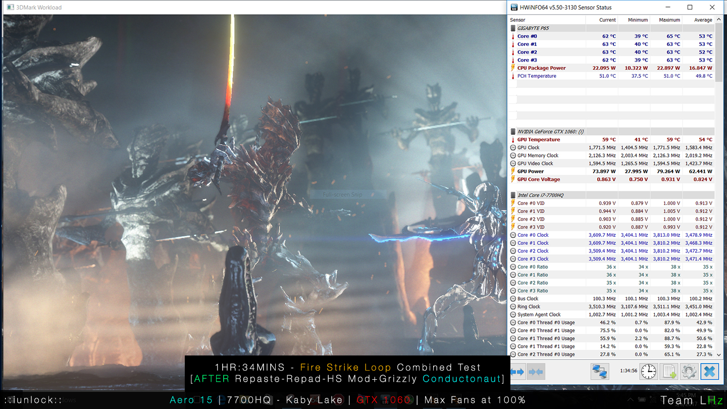
Task: Click the 3DMark Workload title bar icon
Action: point(10,8)
